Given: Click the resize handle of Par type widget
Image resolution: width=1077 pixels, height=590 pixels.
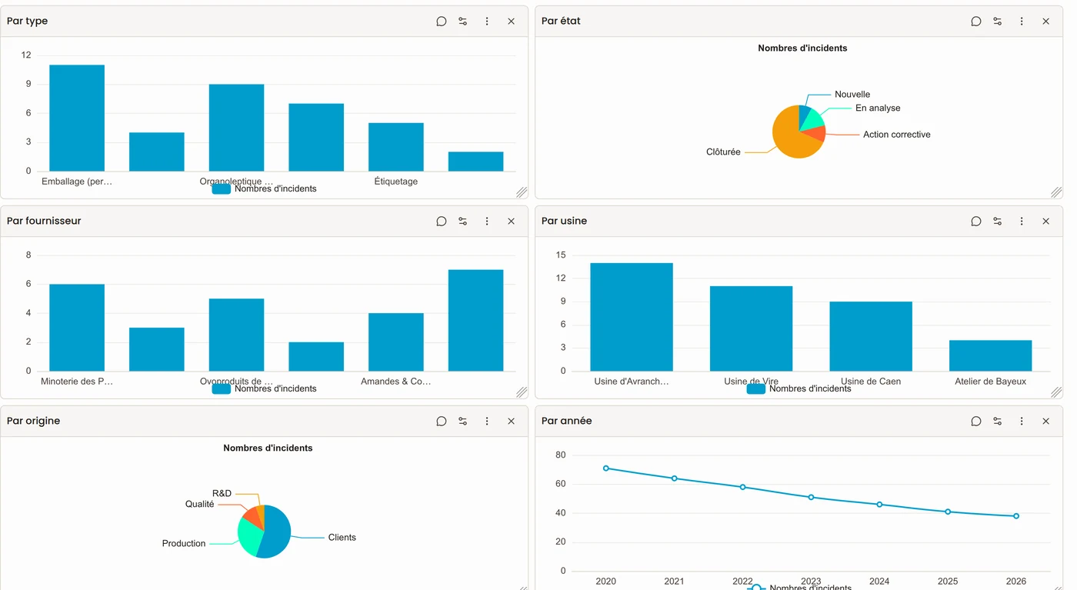Looking at the screenshot, I should [522, 192].
